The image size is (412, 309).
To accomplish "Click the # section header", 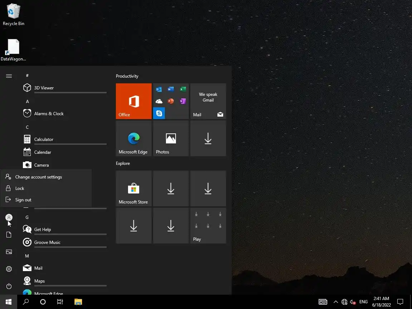I will [27, 76].
